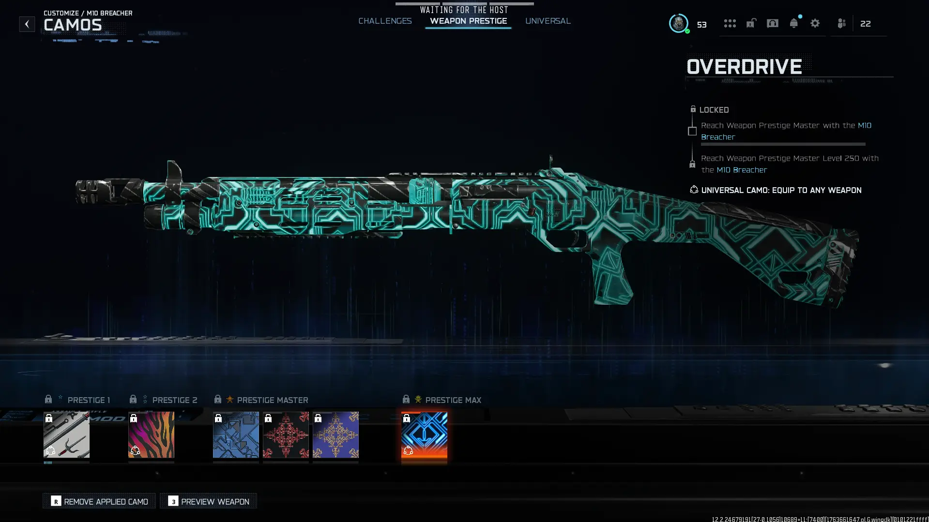Select the Weapon Prestige tab
The image size is (929, 522).
[468, 21]
